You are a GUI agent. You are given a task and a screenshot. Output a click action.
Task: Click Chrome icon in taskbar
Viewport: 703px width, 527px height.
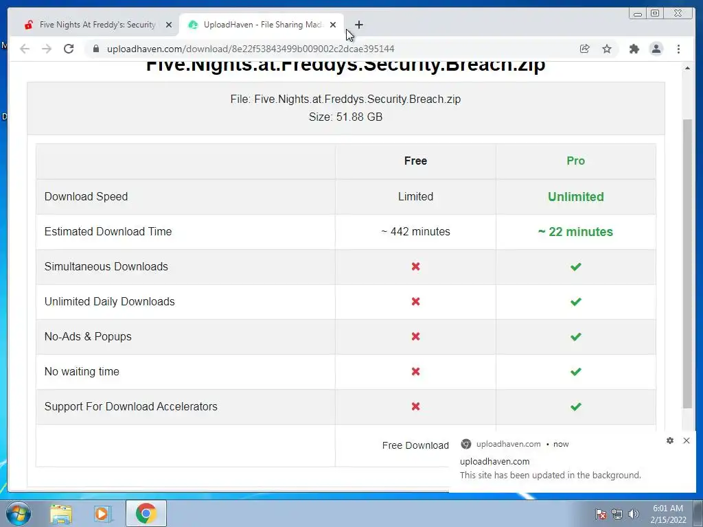146,513
